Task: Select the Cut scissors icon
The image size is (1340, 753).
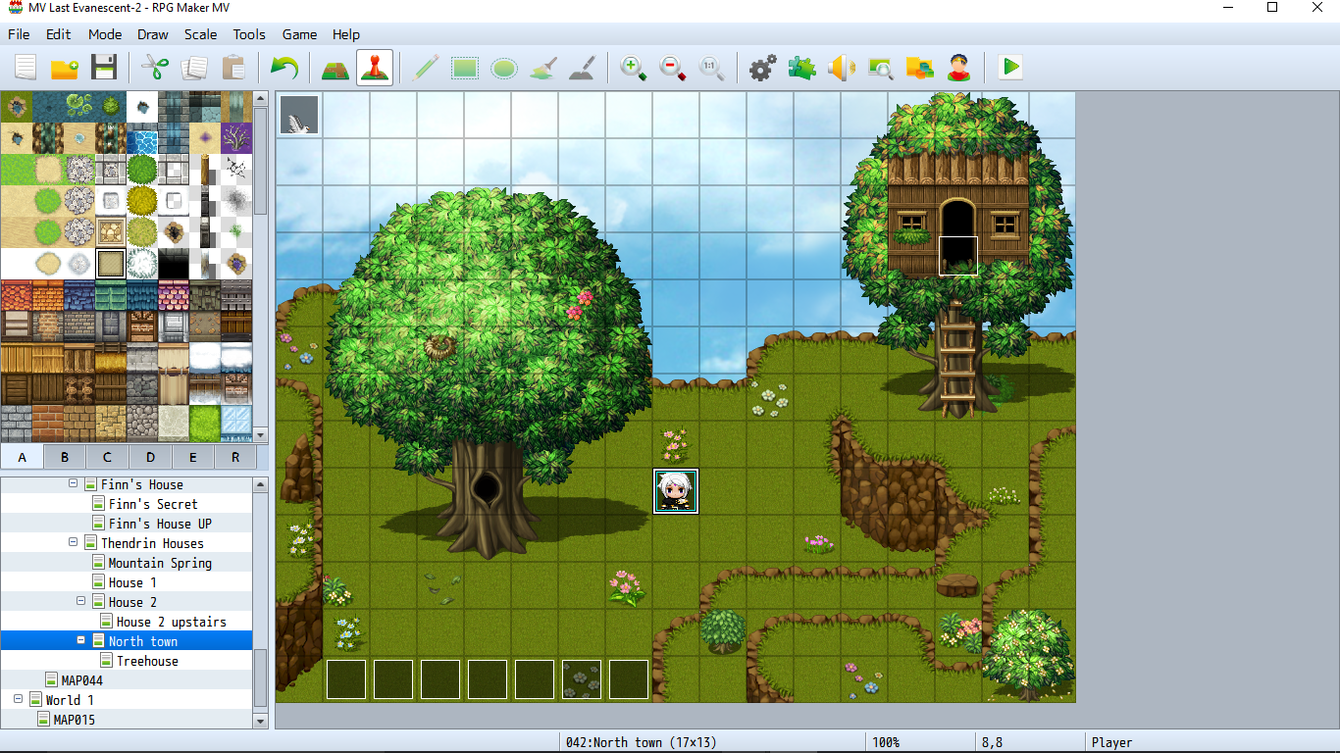Action: click(155, 68)
